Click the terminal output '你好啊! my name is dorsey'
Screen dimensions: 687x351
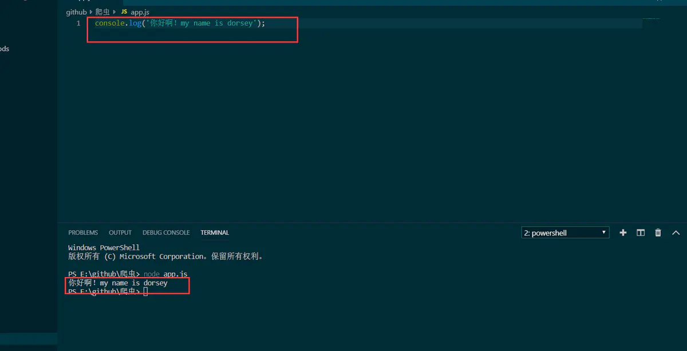tap(118, 283)
